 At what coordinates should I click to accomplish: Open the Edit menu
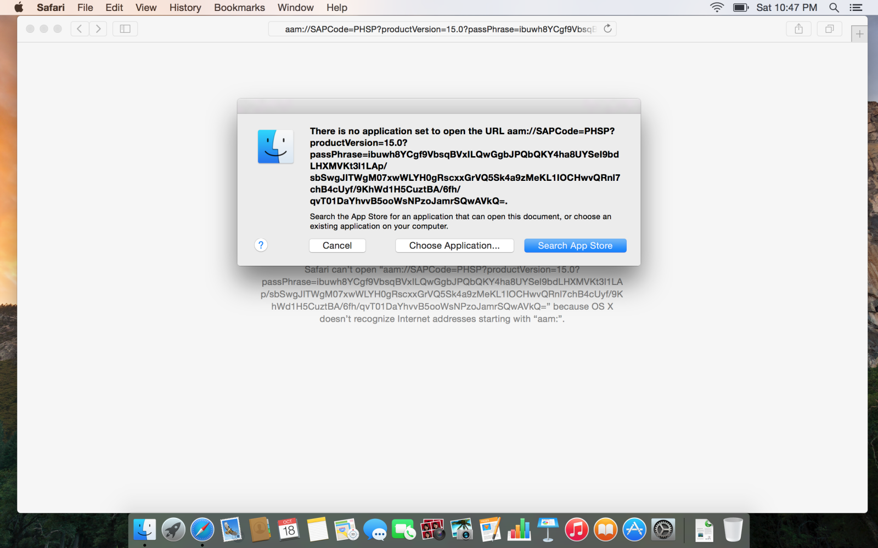[114, 8]
